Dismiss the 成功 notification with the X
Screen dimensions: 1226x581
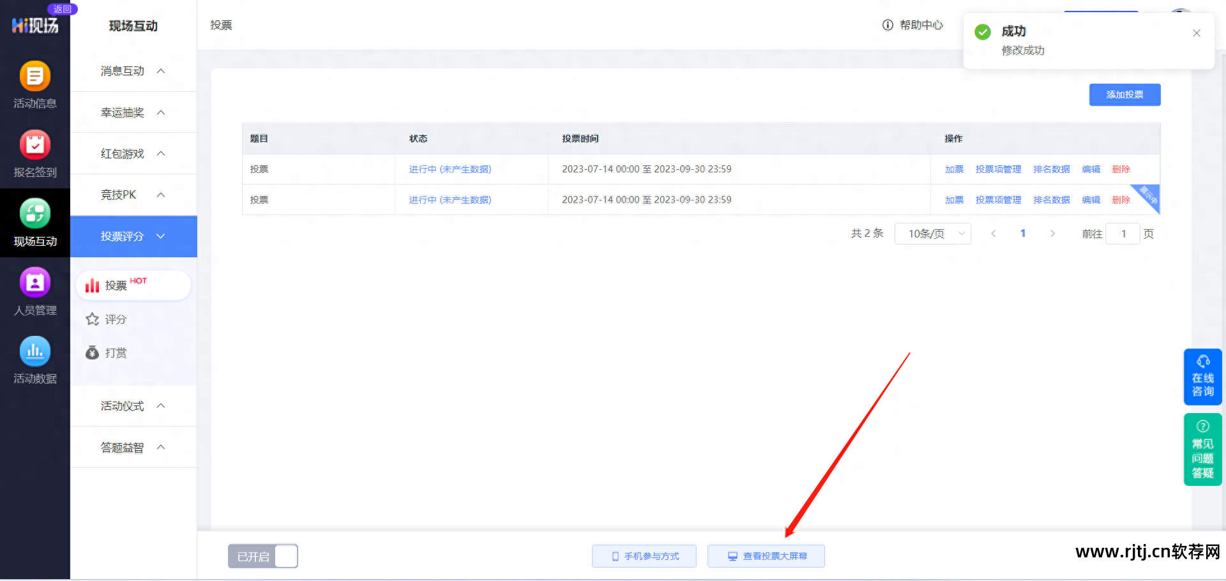[x=1197, y=33]
